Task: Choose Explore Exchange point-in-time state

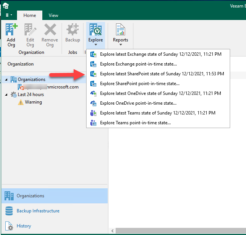Action: point(158,64)
